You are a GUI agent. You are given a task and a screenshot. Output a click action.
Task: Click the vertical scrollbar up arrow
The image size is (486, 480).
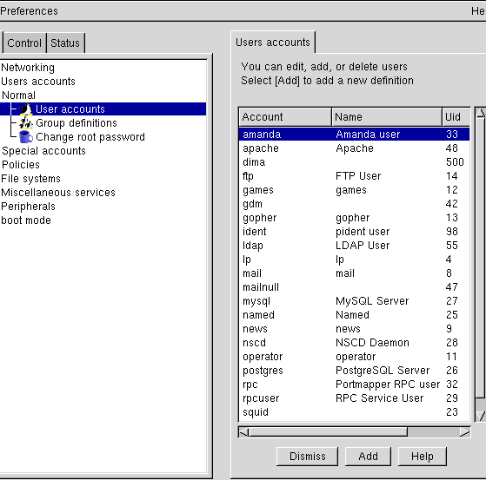point(481,113)
